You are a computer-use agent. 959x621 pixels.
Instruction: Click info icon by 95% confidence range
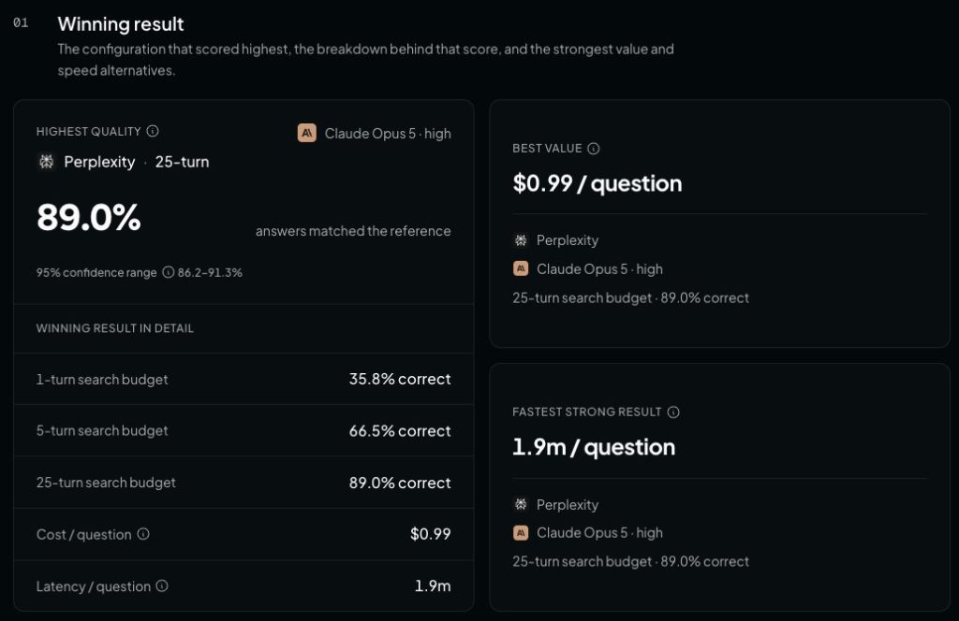(169, 272)
